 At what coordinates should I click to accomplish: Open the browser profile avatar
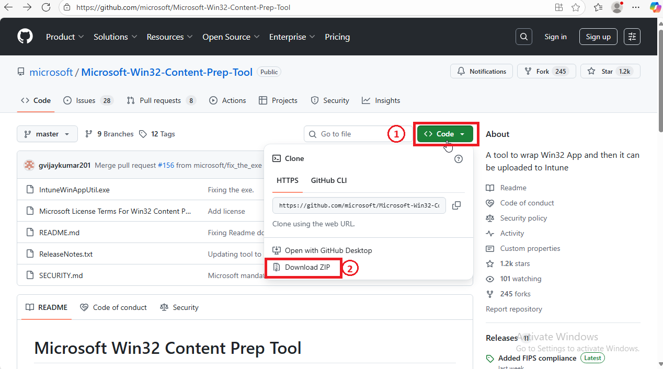618,7
